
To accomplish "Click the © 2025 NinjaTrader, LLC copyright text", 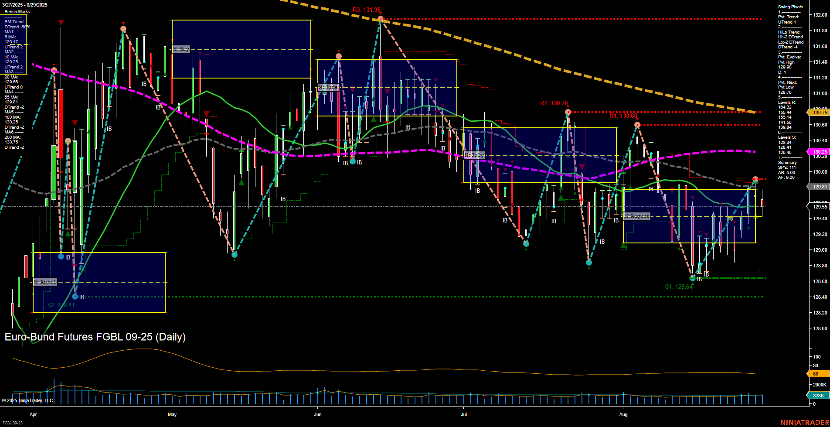I will [x=27, y=400].
